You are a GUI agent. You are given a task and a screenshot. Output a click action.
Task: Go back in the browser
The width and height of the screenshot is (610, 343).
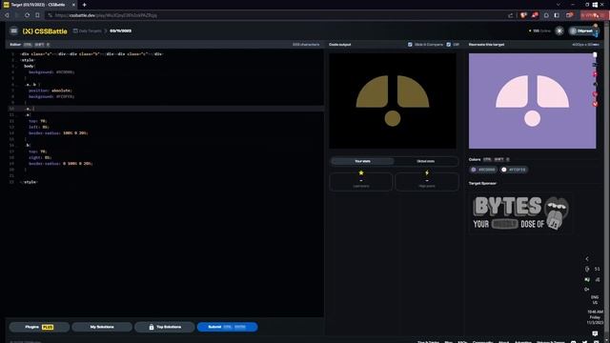(x=7, y=15)
